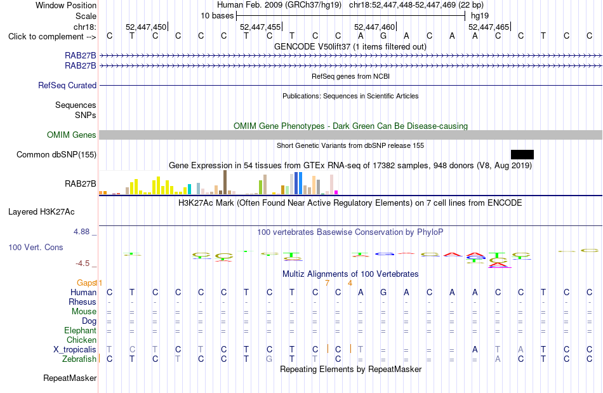Click the -4.5 conservation scale value
603x393 pixels.
pyautogui.click(x=83, y=263)
